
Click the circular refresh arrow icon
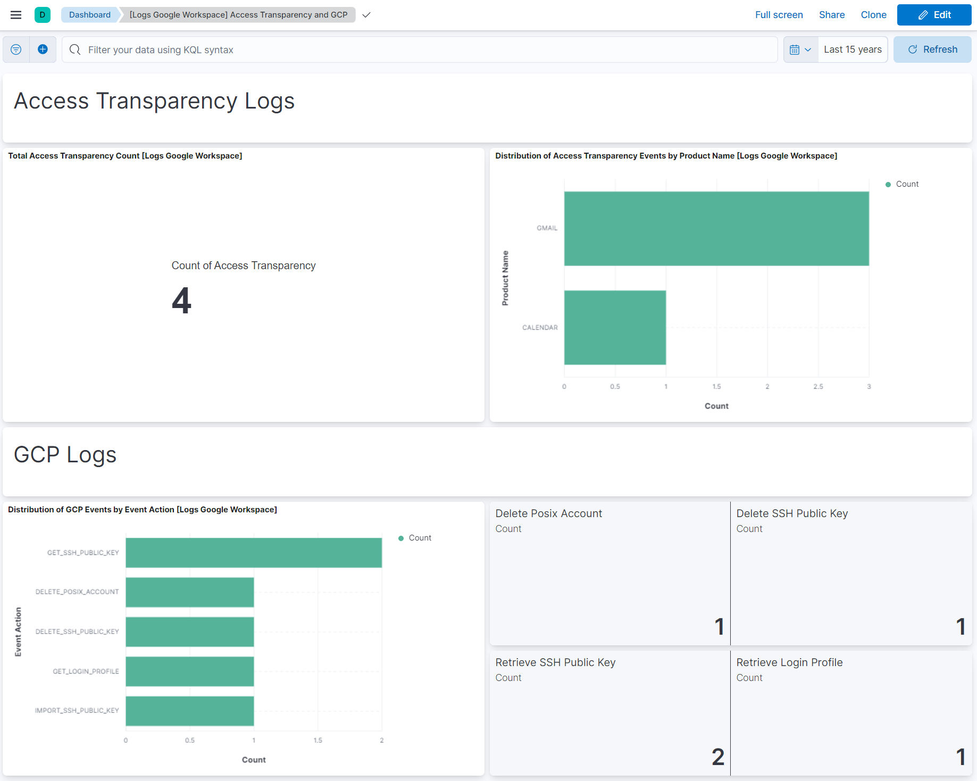coord(913,49)
